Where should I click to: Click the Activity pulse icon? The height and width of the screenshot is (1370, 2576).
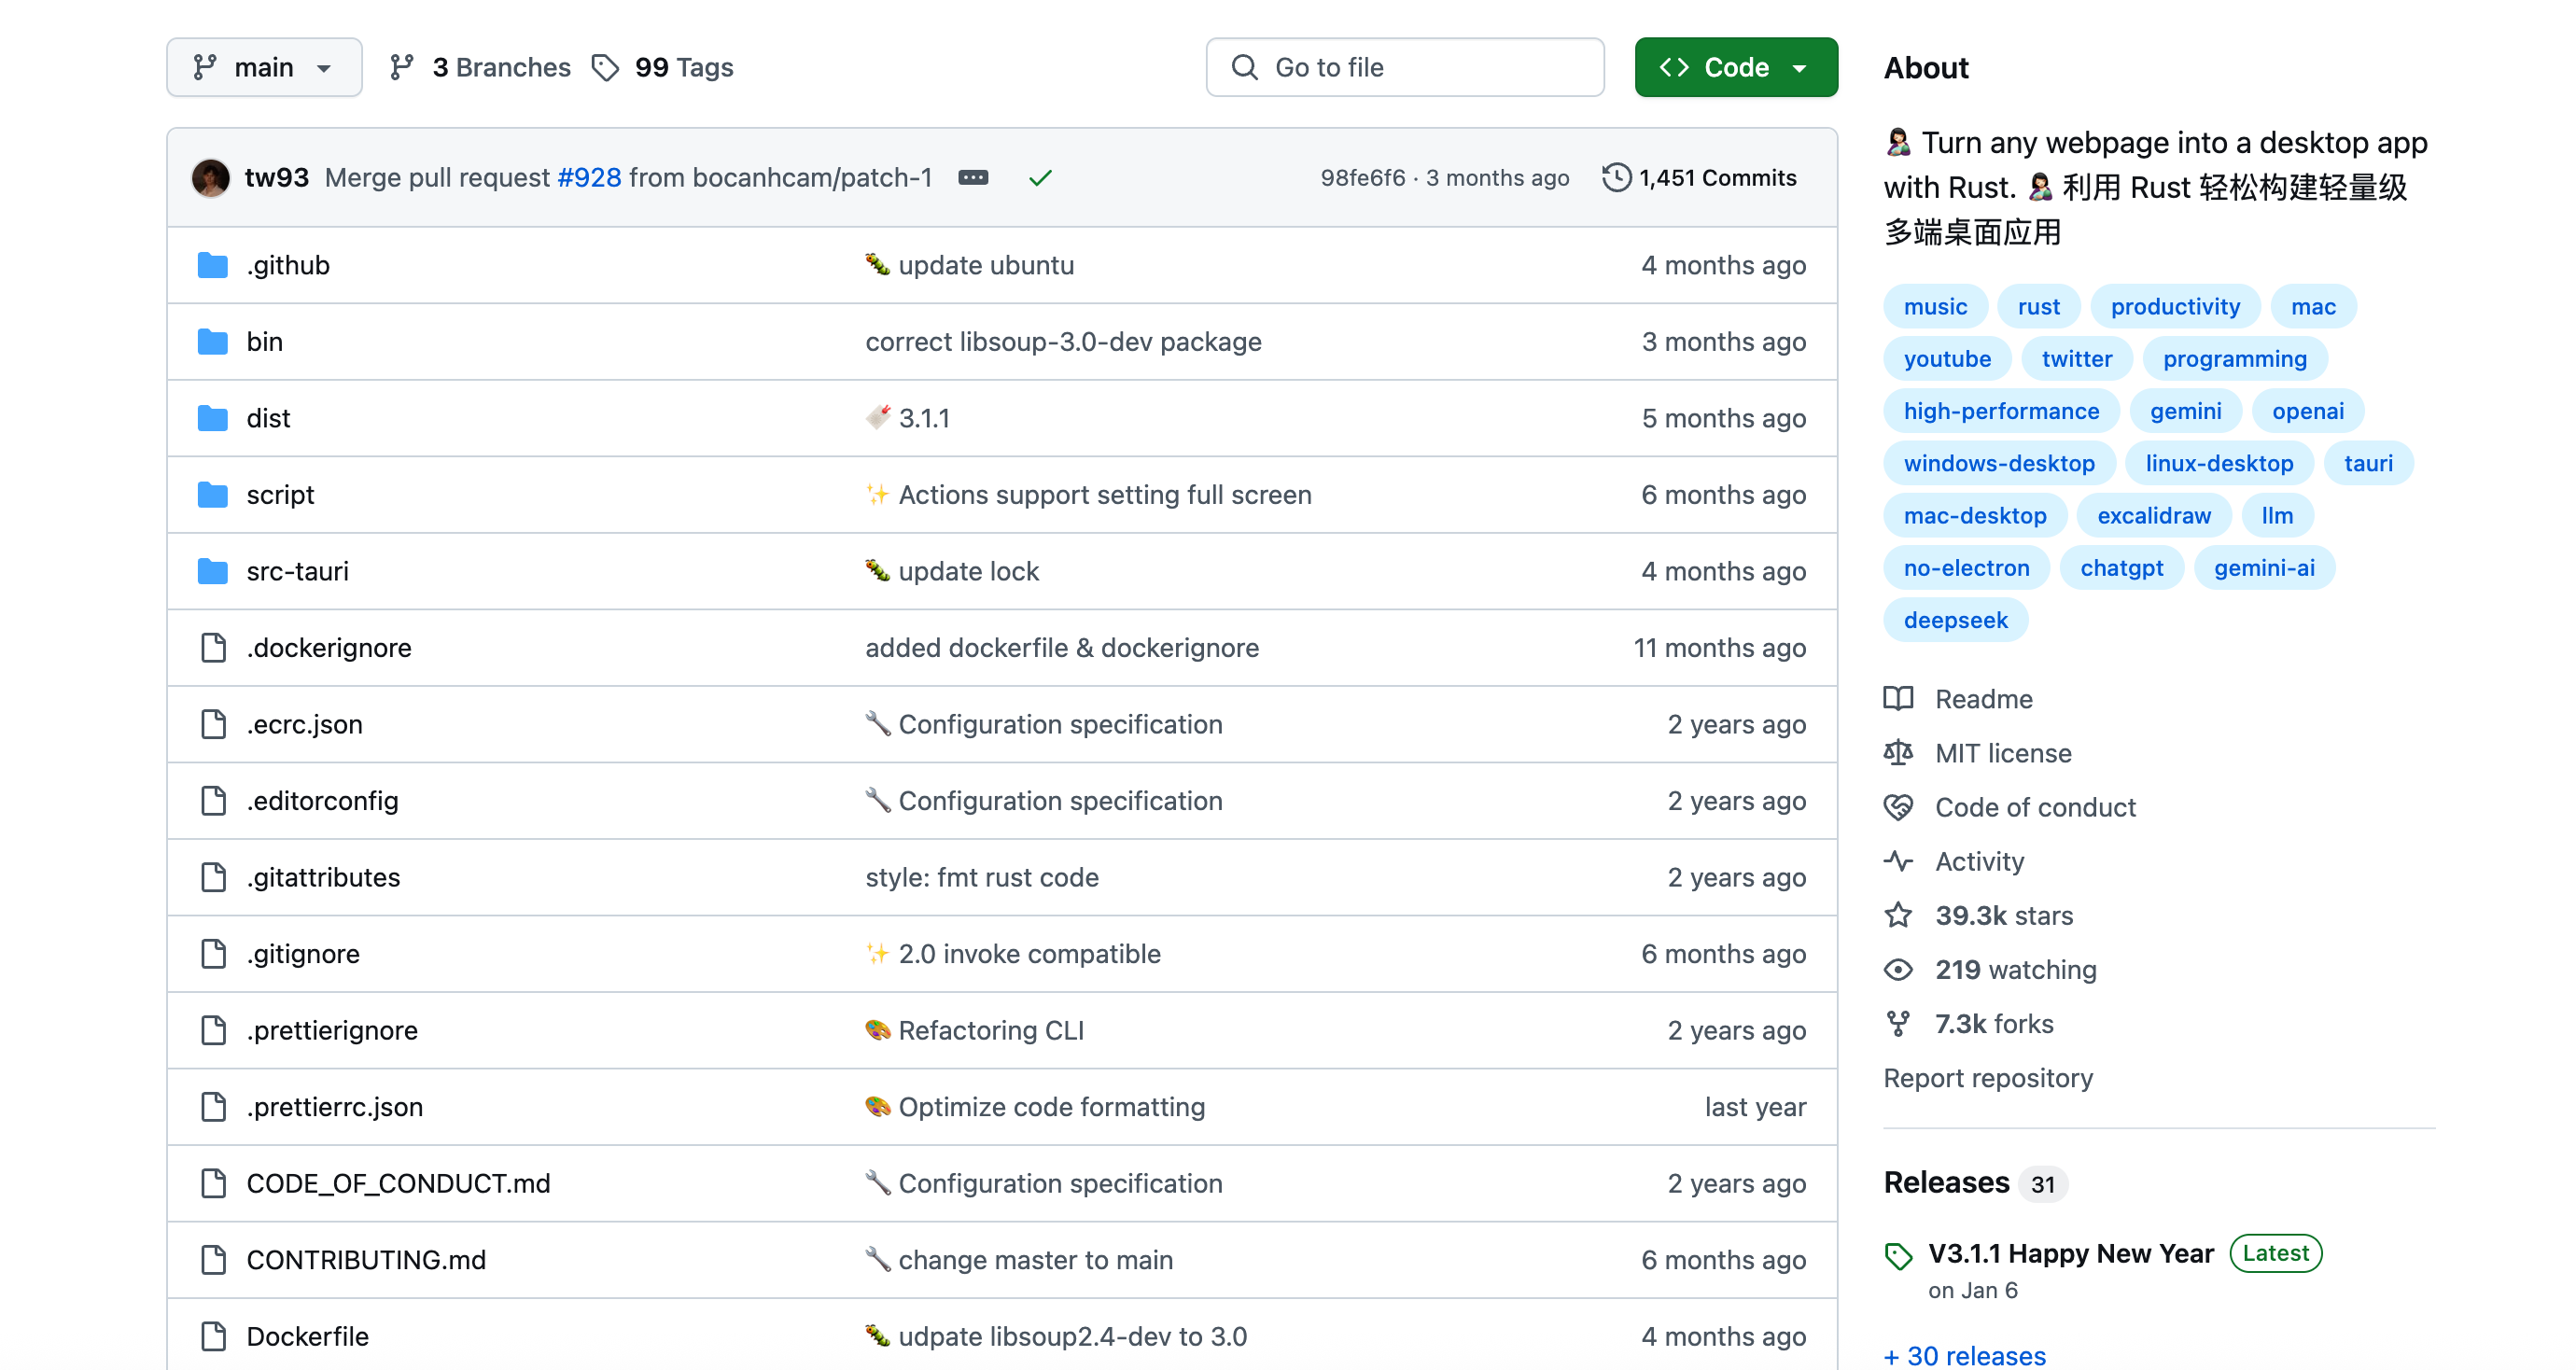(1898, 861)
